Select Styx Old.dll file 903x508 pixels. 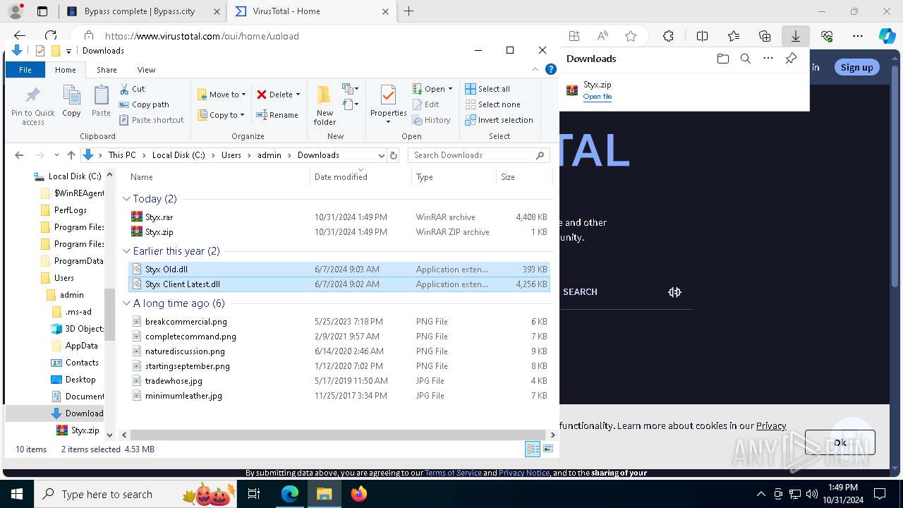pyautogui.click(x=339, y=270)
